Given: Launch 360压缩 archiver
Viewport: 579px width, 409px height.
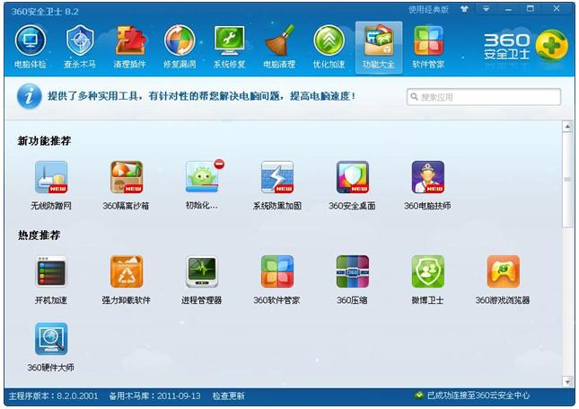Looking at the screenshot, I should pos(352,280).
